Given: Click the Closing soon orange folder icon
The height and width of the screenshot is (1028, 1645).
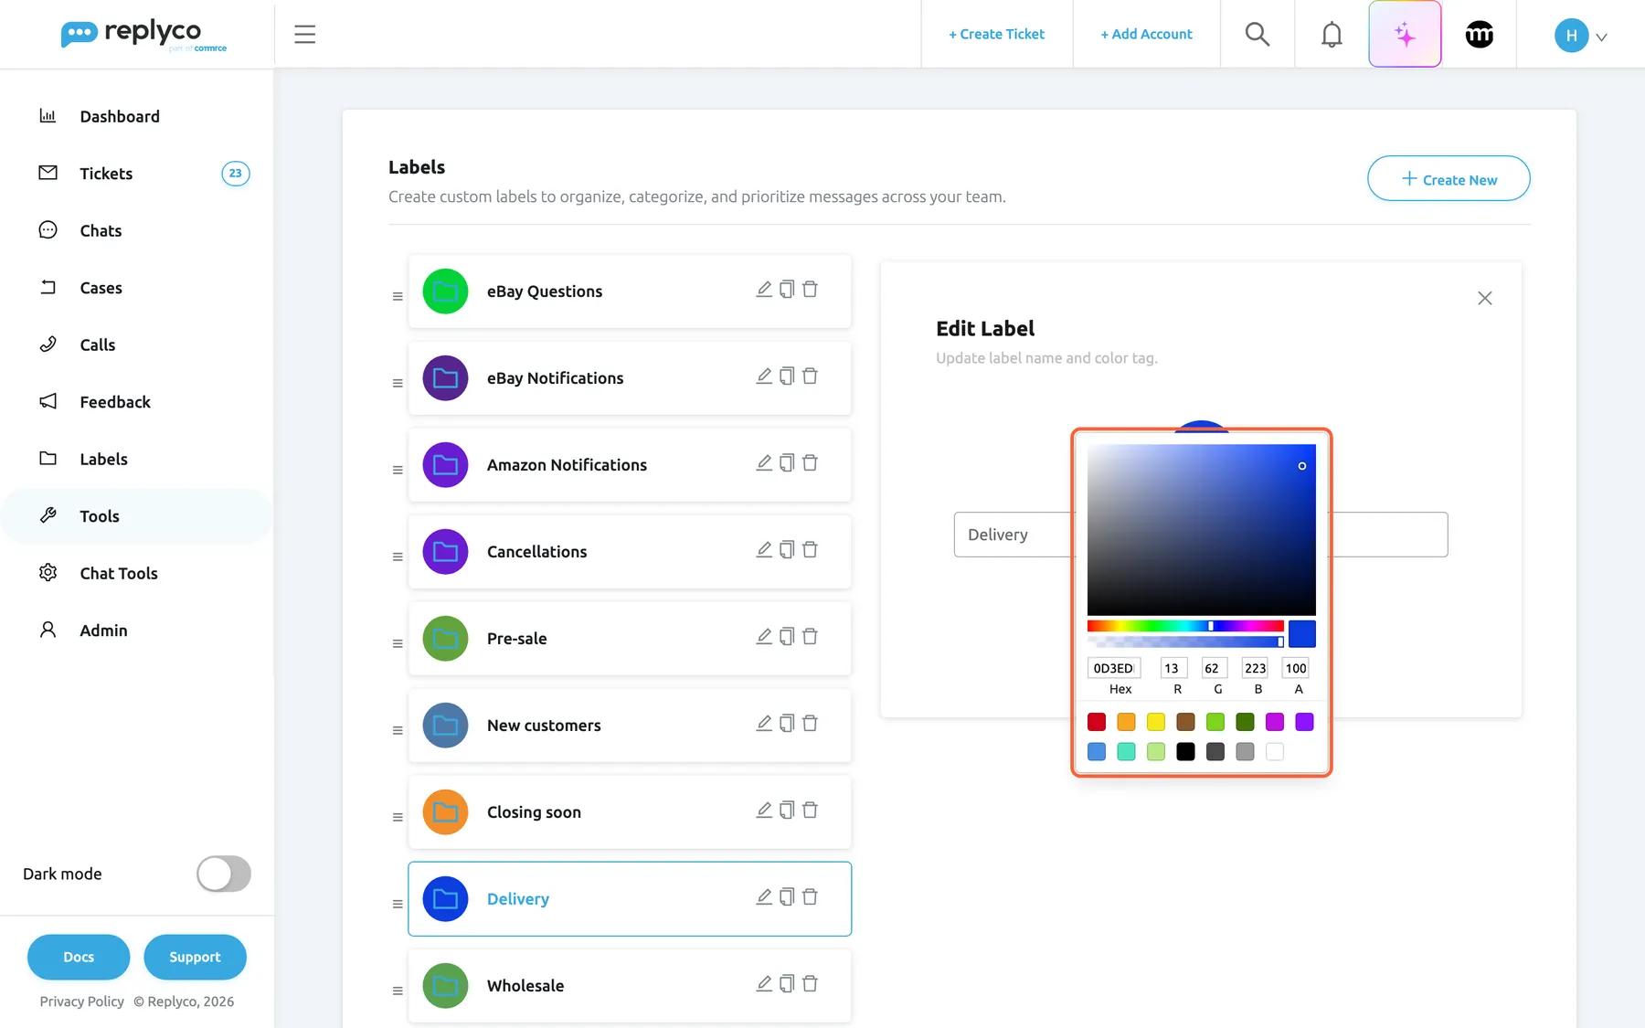Looking at the screenshot, I should coord(445,812).
